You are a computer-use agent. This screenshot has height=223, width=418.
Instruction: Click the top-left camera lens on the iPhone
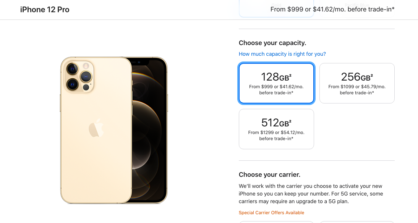[x=72, y=69]
